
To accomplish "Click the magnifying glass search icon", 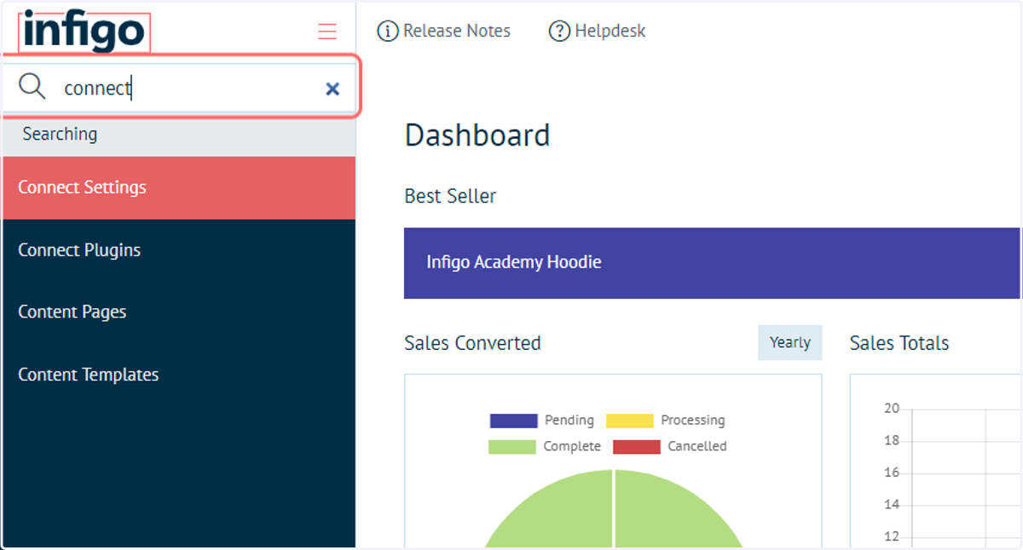I will coord(32,87).
